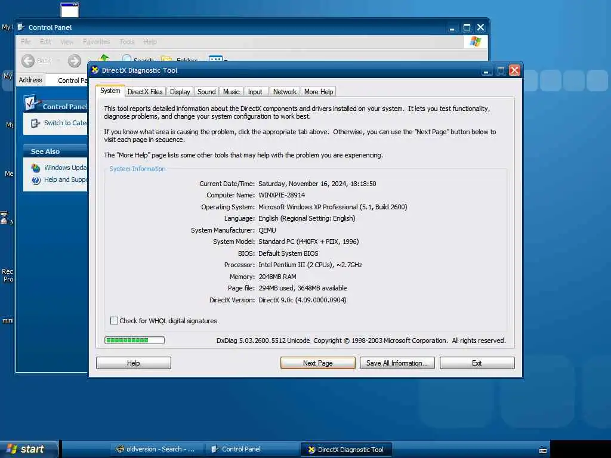The width and height of the screenshot is (611, 458).
Task: Click the Forward arrow icon in Control Panel
Action: tap(75, 61)
